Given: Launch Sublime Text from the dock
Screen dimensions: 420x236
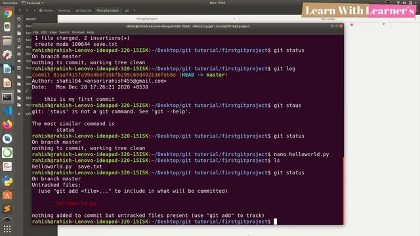Looking at the screenshot, I should pos(7,209).
